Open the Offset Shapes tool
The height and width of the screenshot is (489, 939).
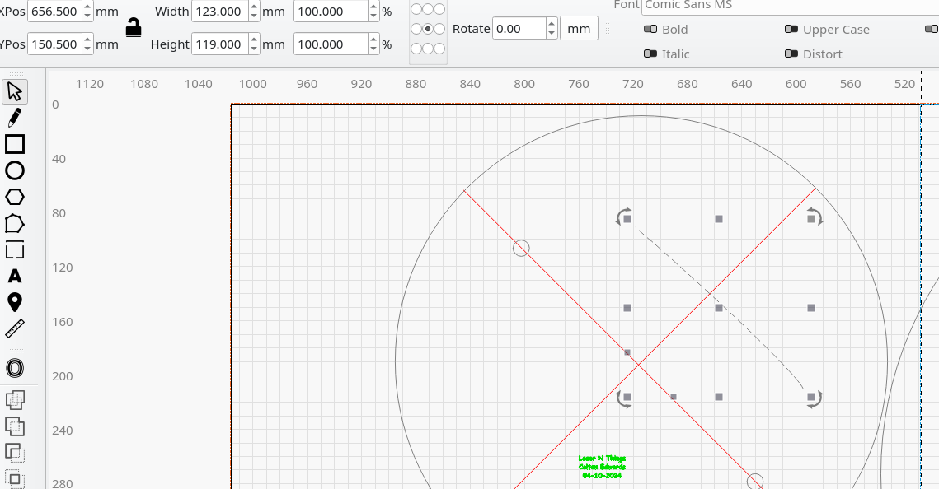click(14, 367)
